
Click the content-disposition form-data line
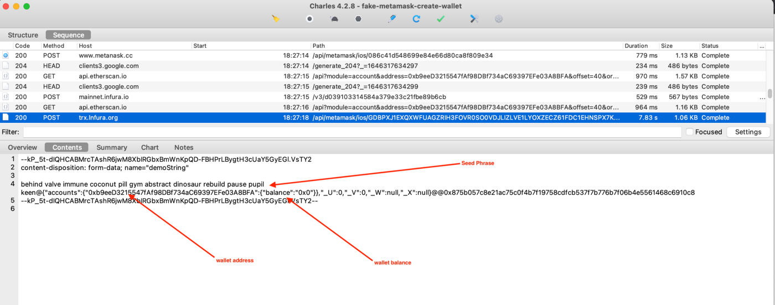point(105,167)
